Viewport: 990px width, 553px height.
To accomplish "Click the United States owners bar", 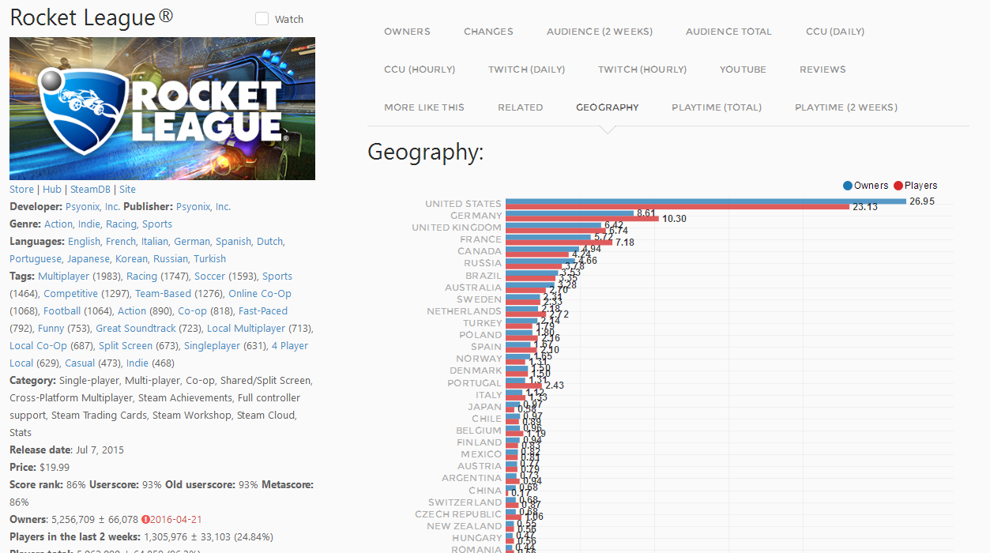I will (706, 201).
